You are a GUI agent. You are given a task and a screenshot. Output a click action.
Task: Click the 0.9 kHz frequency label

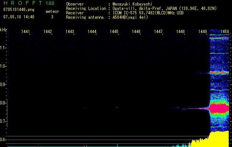pos(3,85)
